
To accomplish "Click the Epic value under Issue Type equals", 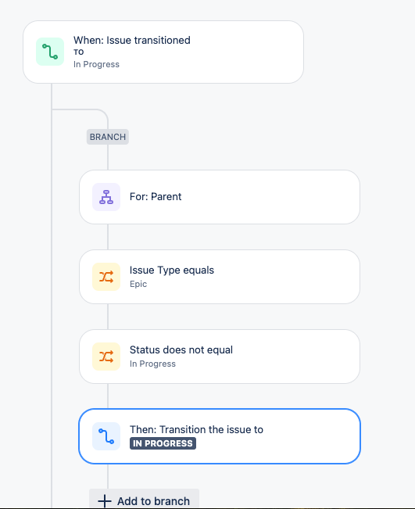I will coord(138,284).
